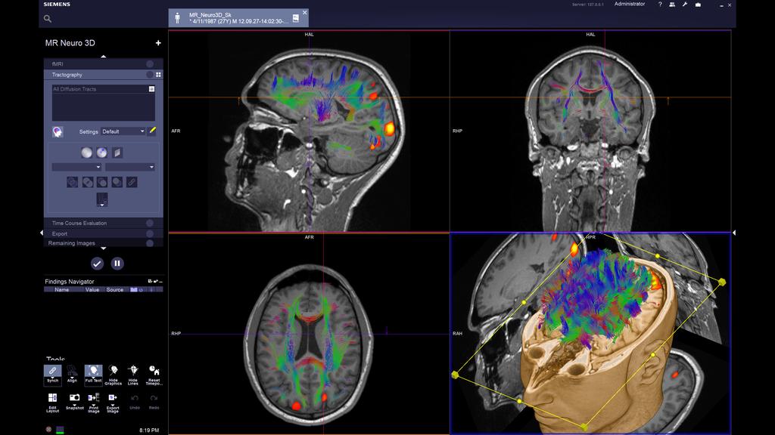The height and width of the screenshot is (435, 775).
Task: Hide Graphics using the Tools panel icon
Action: (114, 372)
